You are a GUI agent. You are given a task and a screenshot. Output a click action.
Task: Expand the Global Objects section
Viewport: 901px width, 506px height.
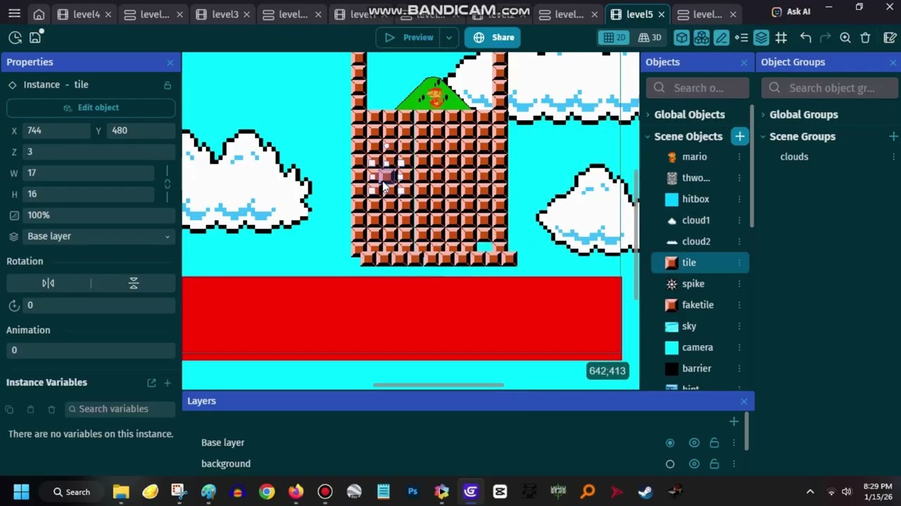(x=648, y=115)
